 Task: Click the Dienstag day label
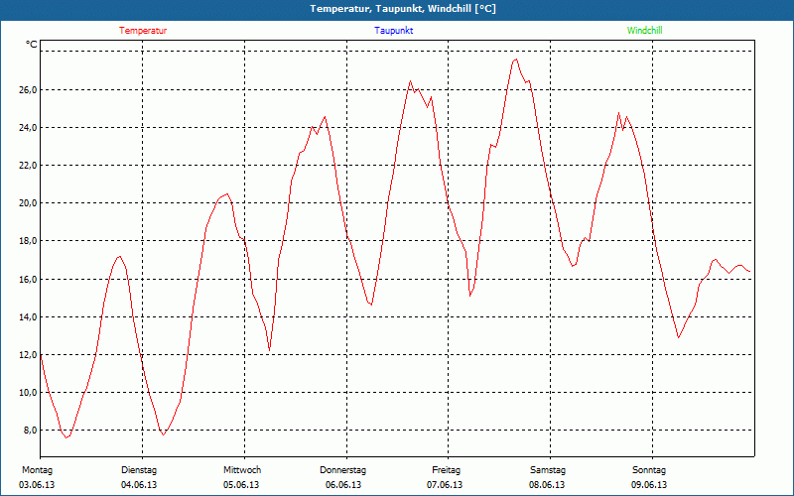coord(139,470)
